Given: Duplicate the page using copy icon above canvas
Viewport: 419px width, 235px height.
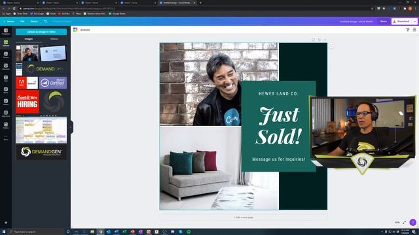Looking at the screenshot, I should click(x=319, y=40).
